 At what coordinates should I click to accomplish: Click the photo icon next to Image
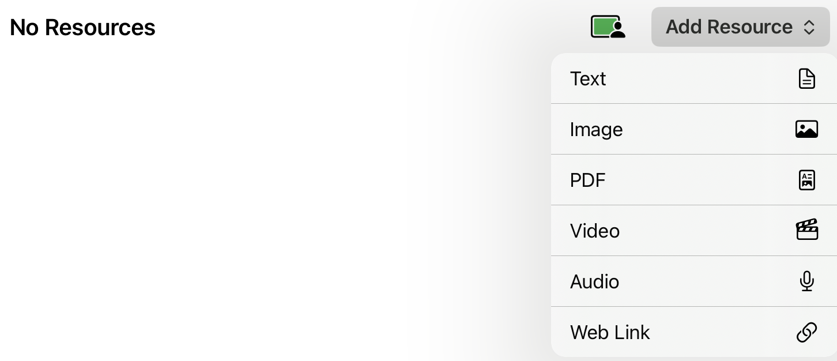point(806,129)
